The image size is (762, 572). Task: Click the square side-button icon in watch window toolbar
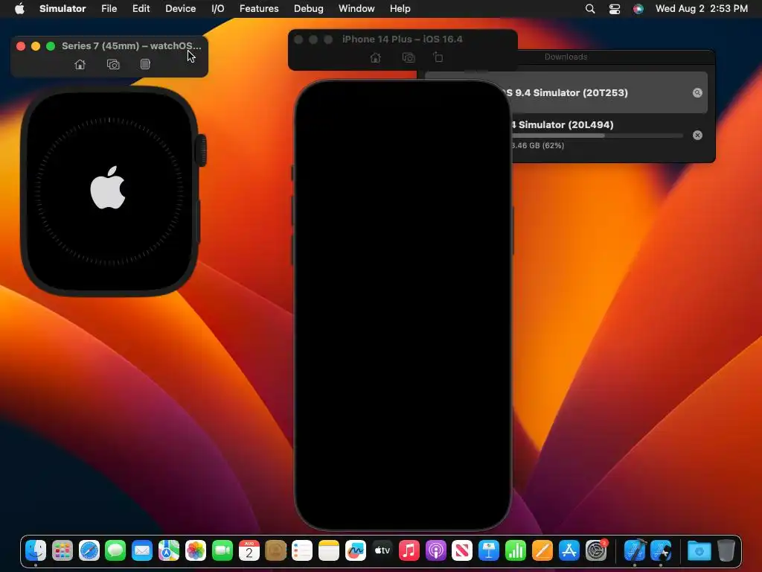click(x=145, y=64)
